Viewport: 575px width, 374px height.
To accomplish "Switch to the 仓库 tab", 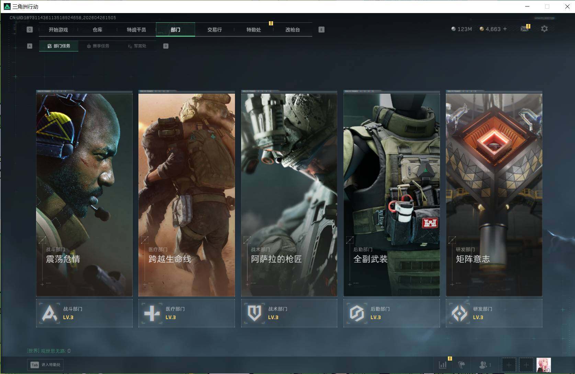I will click(x=97, y=30).
